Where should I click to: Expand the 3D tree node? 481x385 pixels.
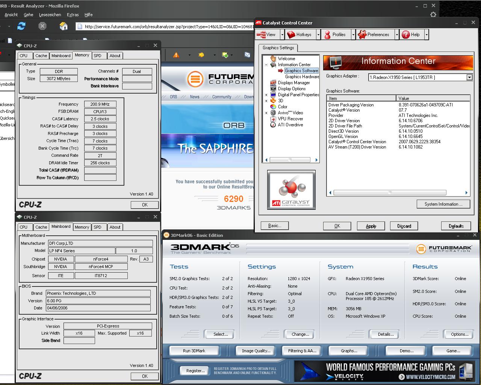(x=266, y=101)
